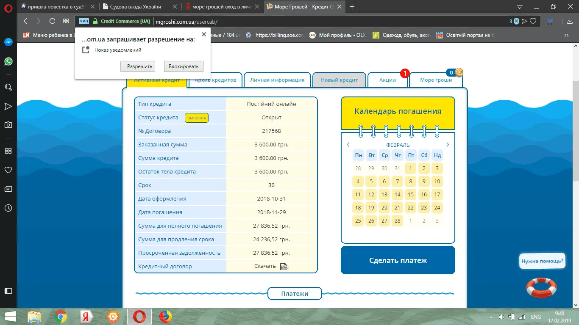The width and height of the screenshot is (579, 325).
Task: Click the address bar URL field
Action: click(x=297, y=21)
